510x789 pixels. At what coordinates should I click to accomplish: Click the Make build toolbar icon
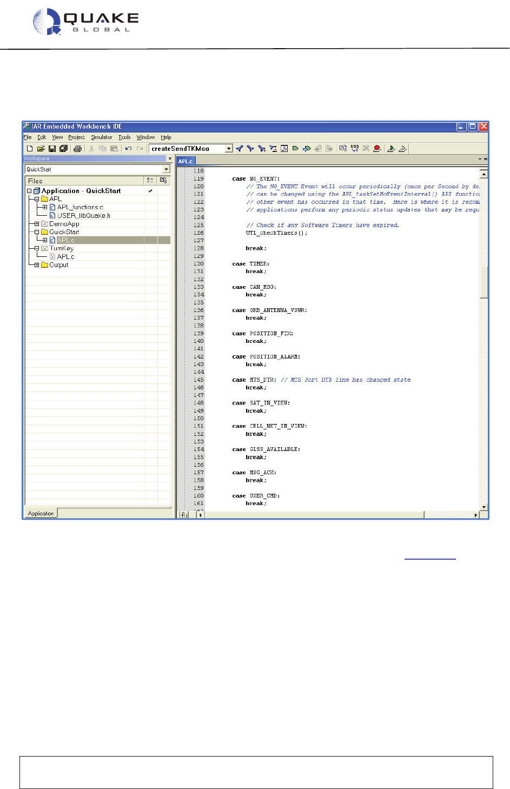tap(355, 148)
